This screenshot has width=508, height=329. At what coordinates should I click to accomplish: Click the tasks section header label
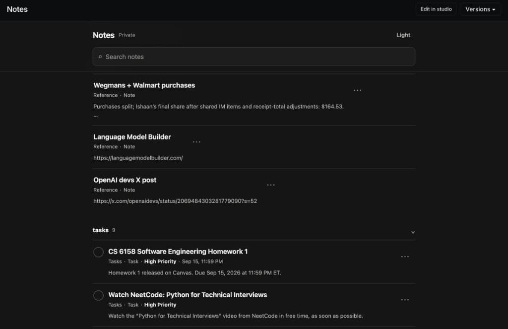tap(100, 230)
